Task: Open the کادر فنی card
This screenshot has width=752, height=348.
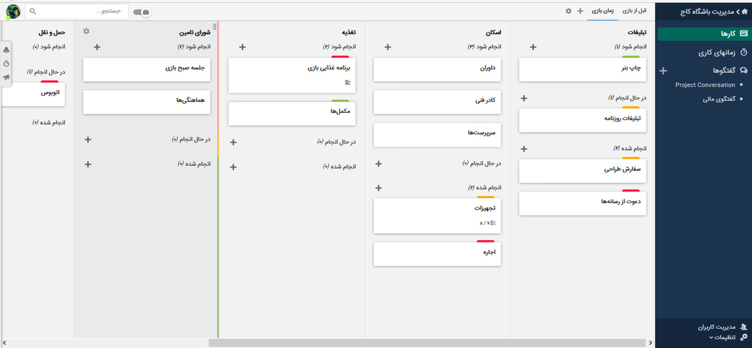Action: tap(437, 102)
